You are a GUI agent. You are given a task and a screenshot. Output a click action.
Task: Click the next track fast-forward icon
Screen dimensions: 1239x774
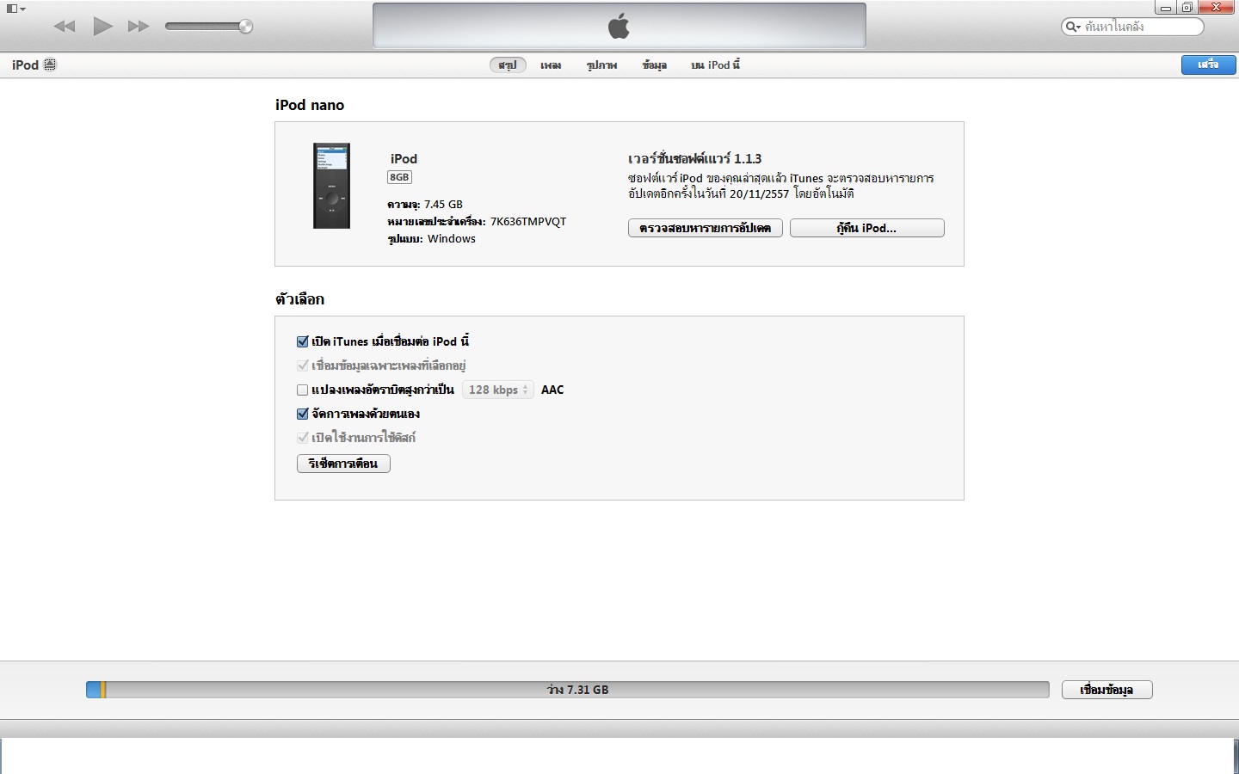click(x=139, y=27)
